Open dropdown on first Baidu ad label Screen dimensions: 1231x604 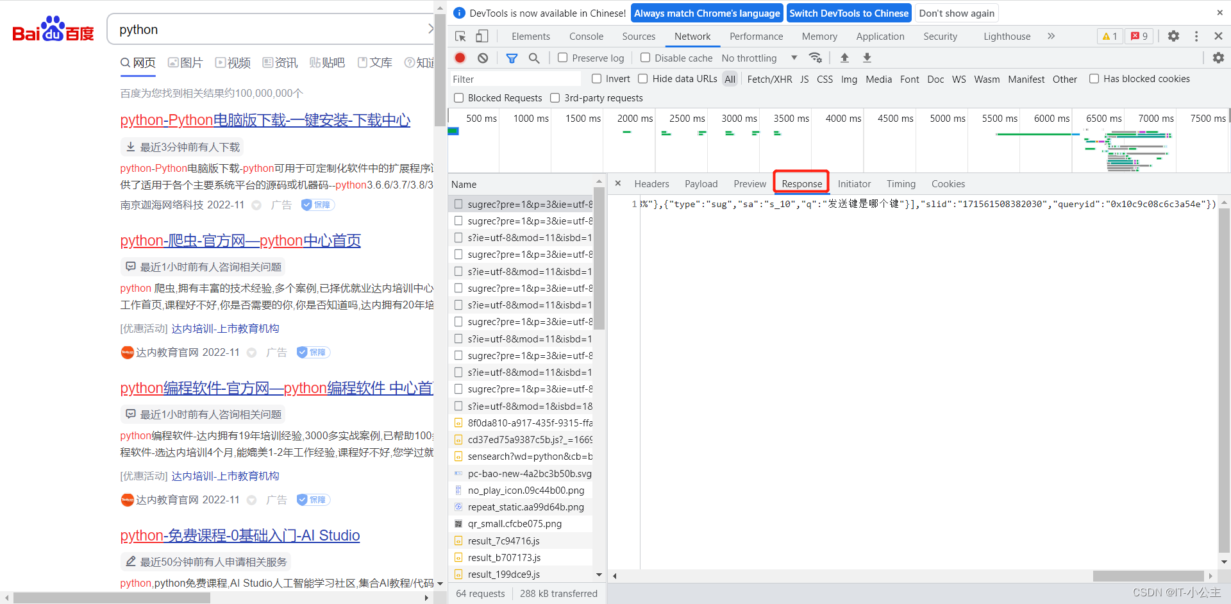coord(256,205)
